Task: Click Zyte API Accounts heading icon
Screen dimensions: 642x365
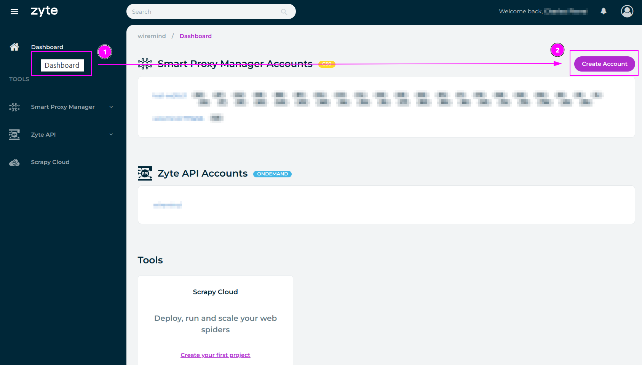Action: 145,173
